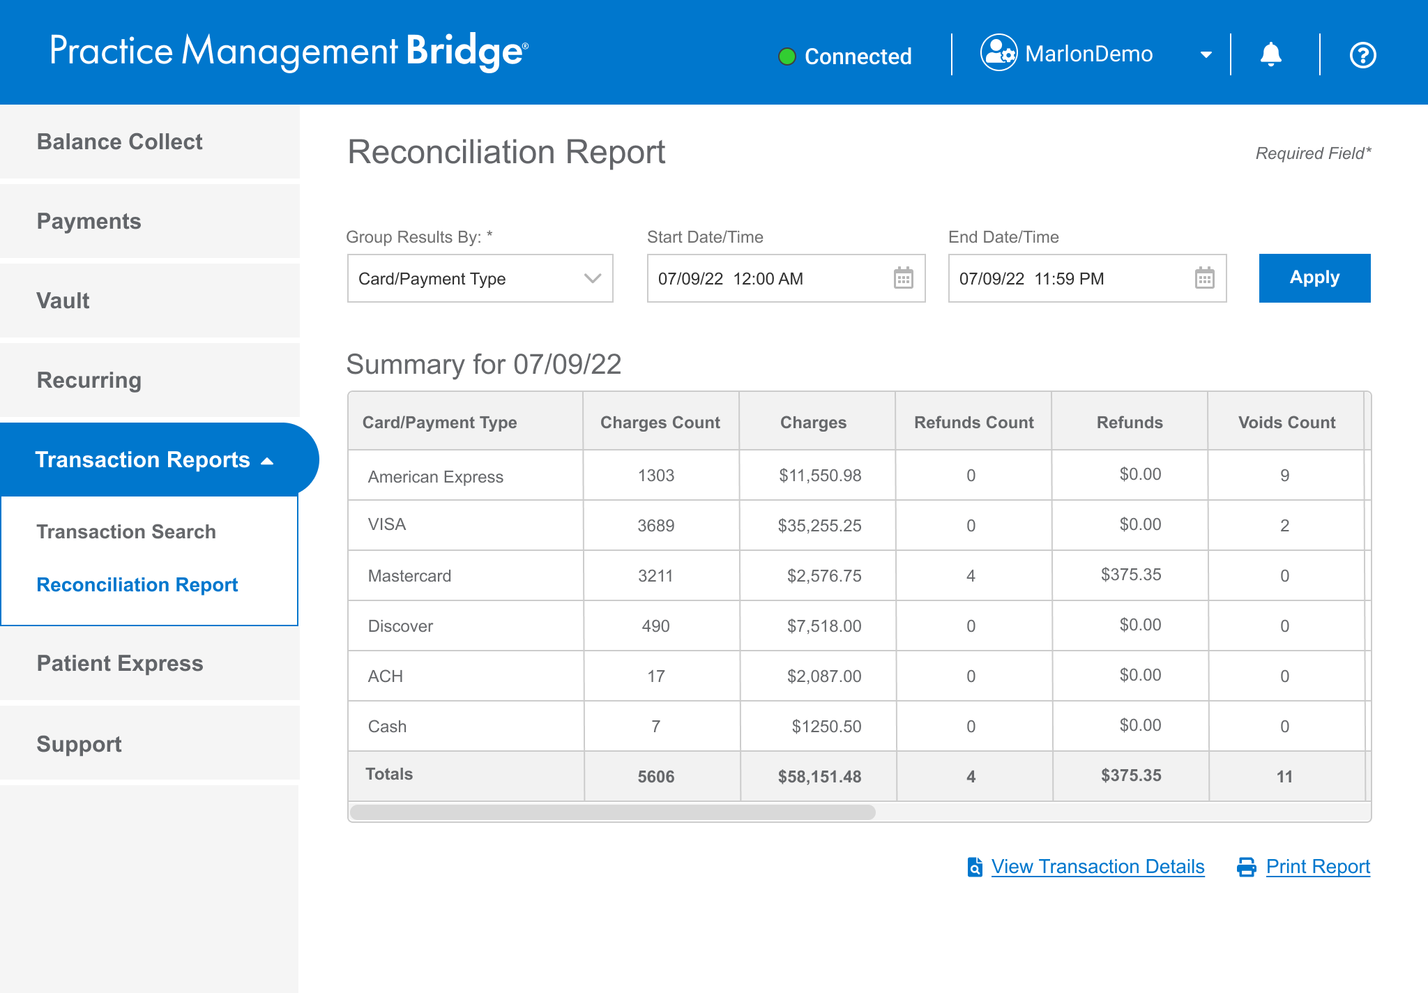This screenshot has height=993, width=1428.
Task: Click the document search icon for transaction details
Action: [975, 867]
